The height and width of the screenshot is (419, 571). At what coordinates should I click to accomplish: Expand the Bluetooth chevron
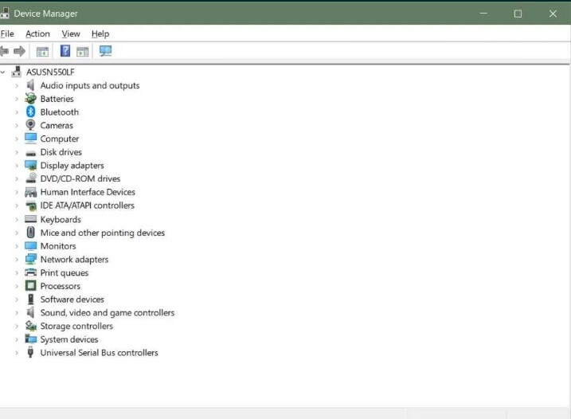(x=17, y=112)
